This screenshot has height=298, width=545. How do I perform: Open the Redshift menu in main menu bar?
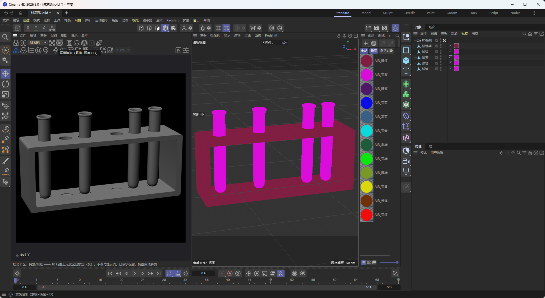point(172,20)
